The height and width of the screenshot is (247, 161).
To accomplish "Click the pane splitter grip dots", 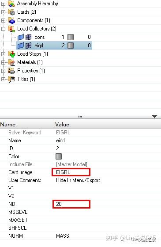I will 80,117.
